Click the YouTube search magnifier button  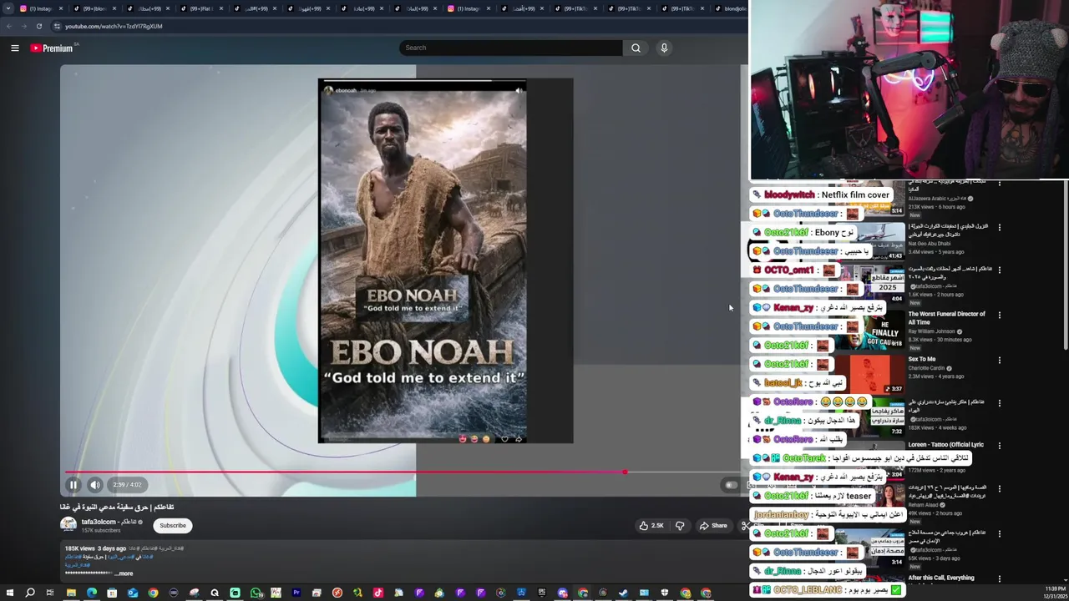tap(636, 48)
